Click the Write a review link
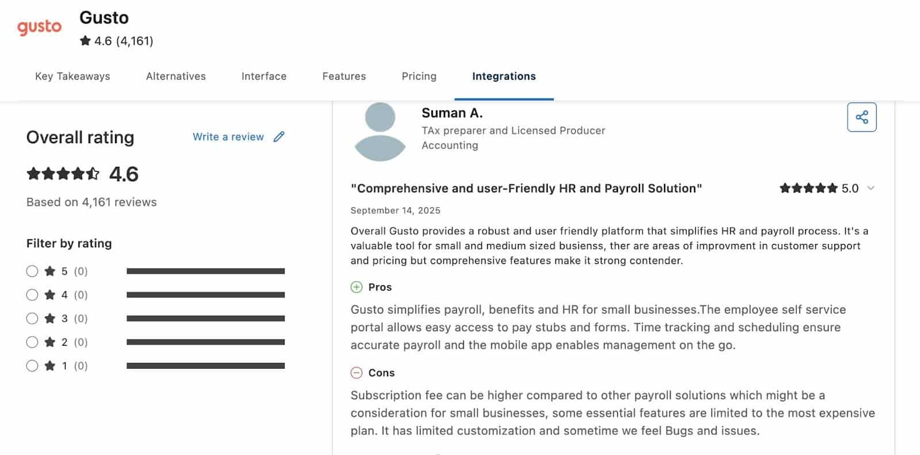Image resolution: width=920 pixels, height=455 pixels. (x=228, y=137)
